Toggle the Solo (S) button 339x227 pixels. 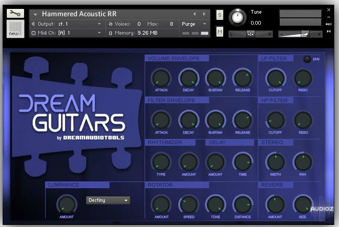click(x=220, y=15)
